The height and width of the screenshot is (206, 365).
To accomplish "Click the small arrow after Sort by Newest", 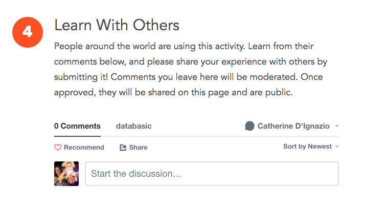I will [x=336, y=147].
